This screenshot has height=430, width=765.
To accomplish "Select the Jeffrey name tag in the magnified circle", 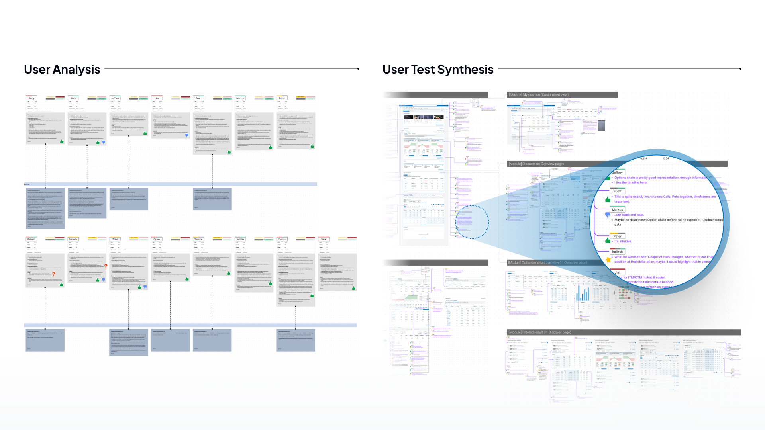I will tap(618, 172).
